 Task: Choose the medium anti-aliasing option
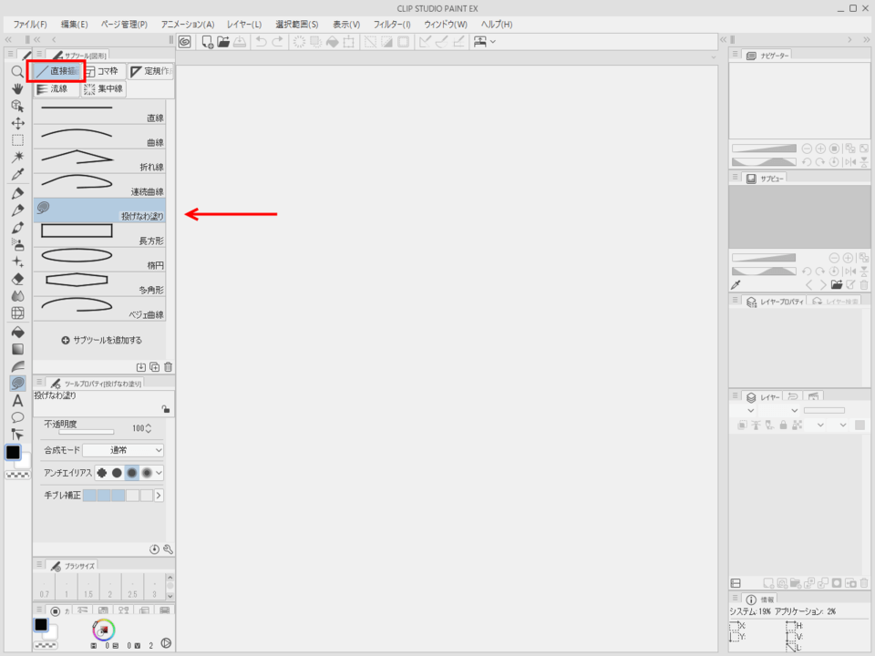[131, 473]
